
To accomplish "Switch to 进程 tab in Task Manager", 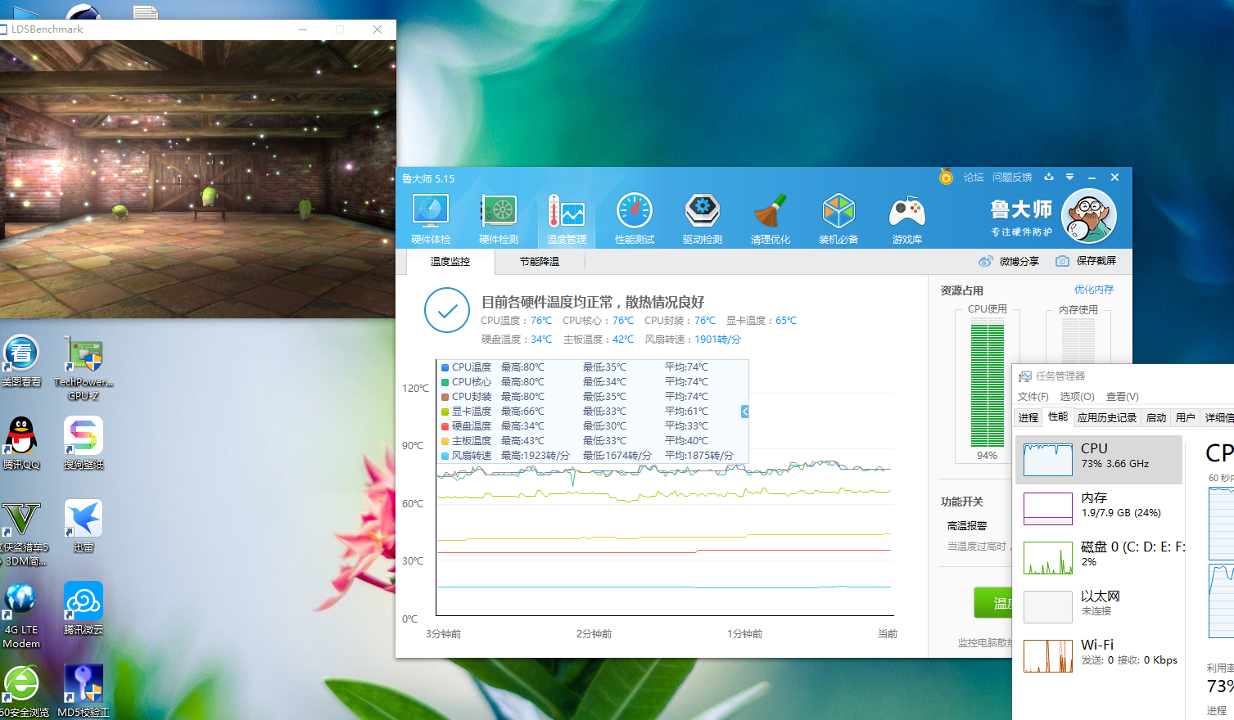I will [1028, 417].
